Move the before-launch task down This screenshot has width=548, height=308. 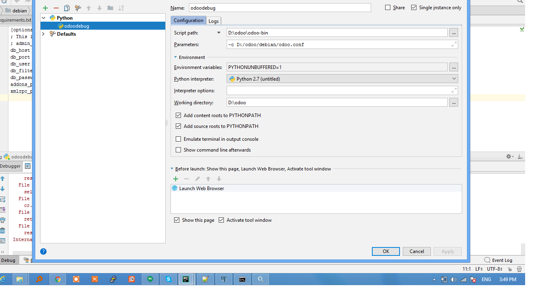click(219, 179)
